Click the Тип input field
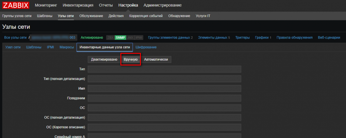 [x=164, y=69]
